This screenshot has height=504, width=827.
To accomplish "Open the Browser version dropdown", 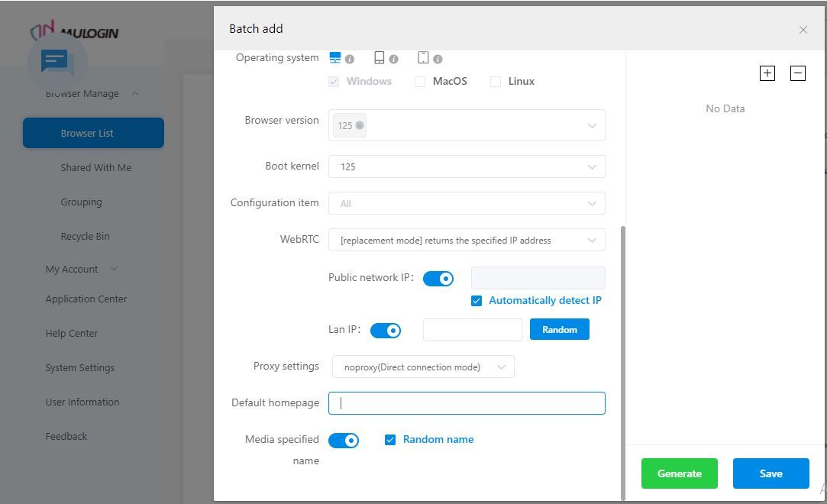I will click(x=467, y=125).
